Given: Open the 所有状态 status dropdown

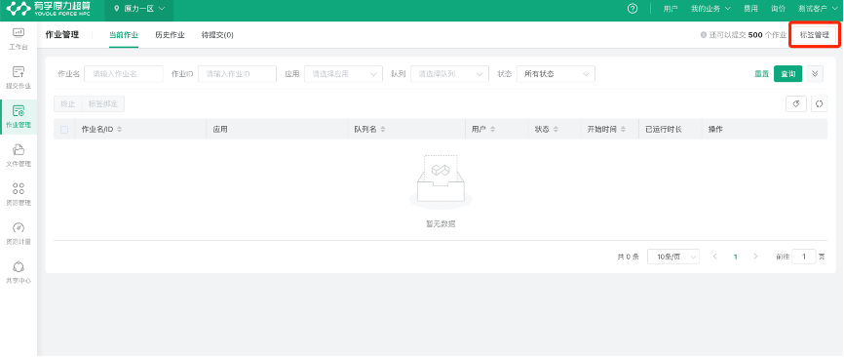Looking at the screenshot, I should tap(556, 74).
